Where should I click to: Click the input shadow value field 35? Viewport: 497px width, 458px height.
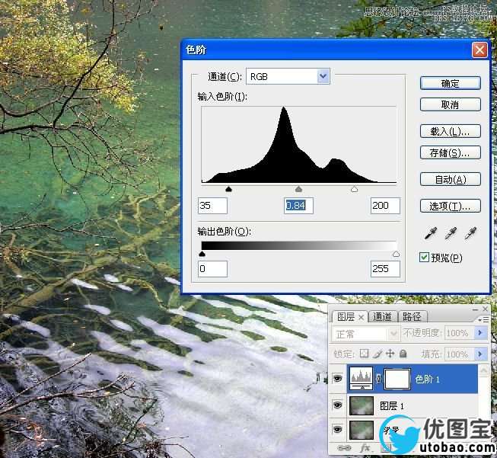pos(212,206)
